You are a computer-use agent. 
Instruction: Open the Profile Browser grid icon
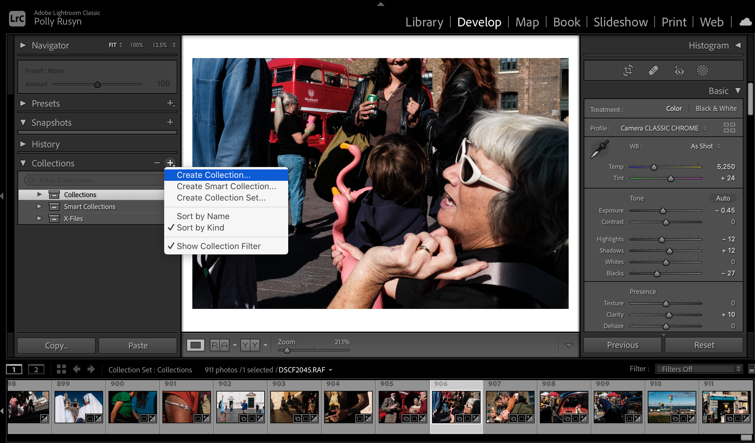coord(729,128)
